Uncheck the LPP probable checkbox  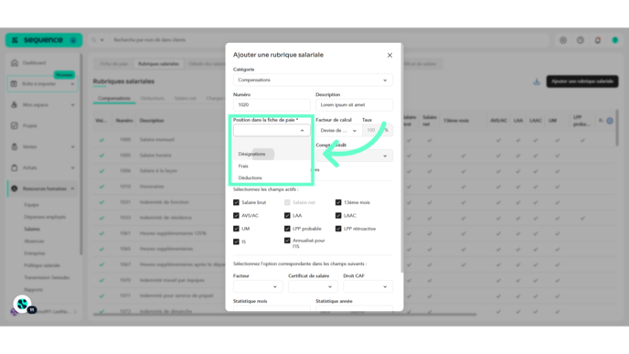coord(287,229)
